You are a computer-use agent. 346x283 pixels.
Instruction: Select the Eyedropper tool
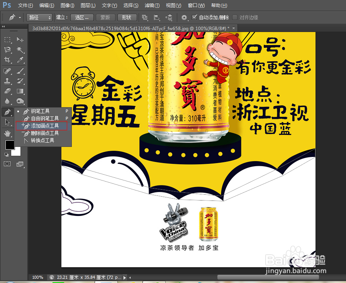[20, 59]
